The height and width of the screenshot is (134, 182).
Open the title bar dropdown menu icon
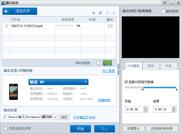point(165,3)
